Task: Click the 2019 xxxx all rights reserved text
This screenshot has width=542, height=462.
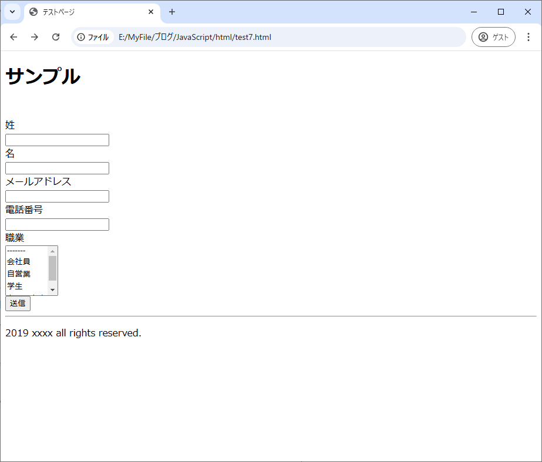Action: click(73, 333)
